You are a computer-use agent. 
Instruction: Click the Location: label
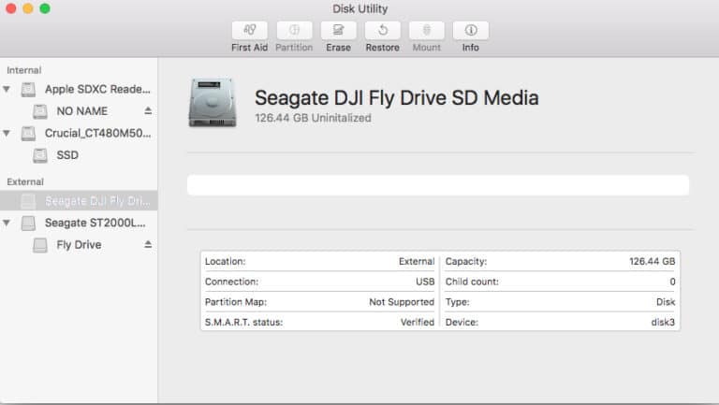point(225,261)
